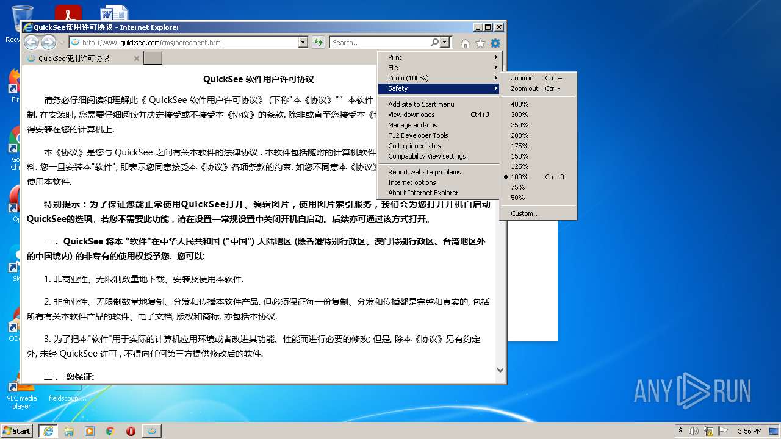Open the Word document desktop icon
781x439 pixels.
(x=114, y=13)
